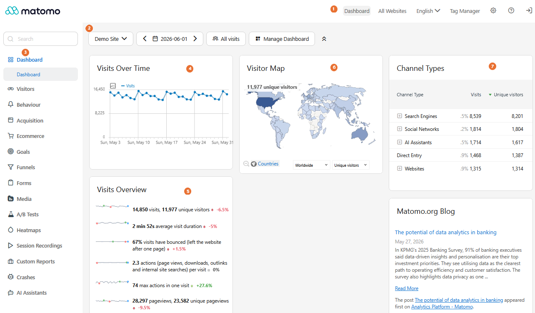This screenshot has height=313, width=535.
Task: Click in the sidebar Search field
Action: pyautogui.click(x=40, y=39)
